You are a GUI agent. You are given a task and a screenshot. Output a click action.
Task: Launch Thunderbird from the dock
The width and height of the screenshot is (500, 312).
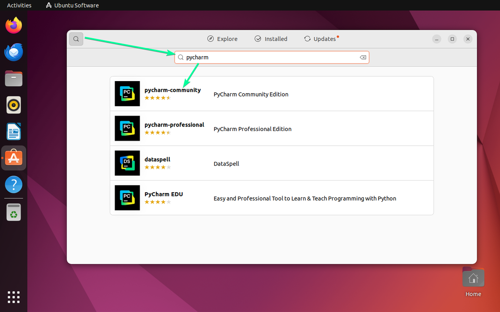pyautogui.click(x=13, y=52)
